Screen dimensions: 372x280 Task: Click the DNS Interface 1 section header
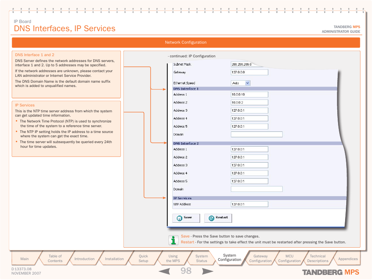click(x=255, y=89)
